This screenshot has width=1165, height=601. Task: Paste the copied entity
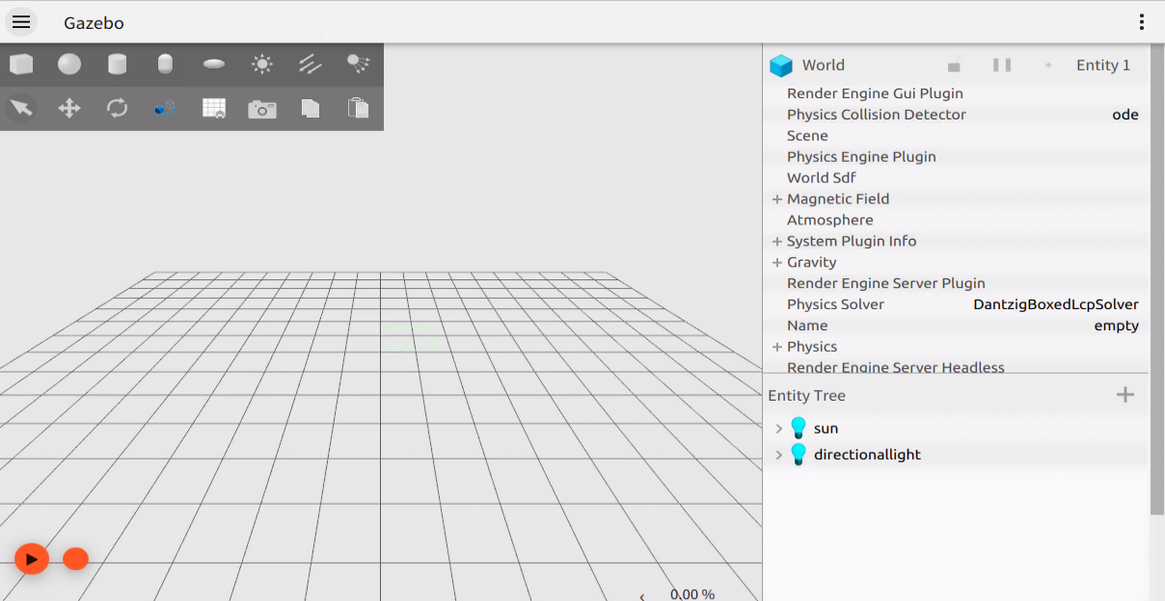point(359,108)
